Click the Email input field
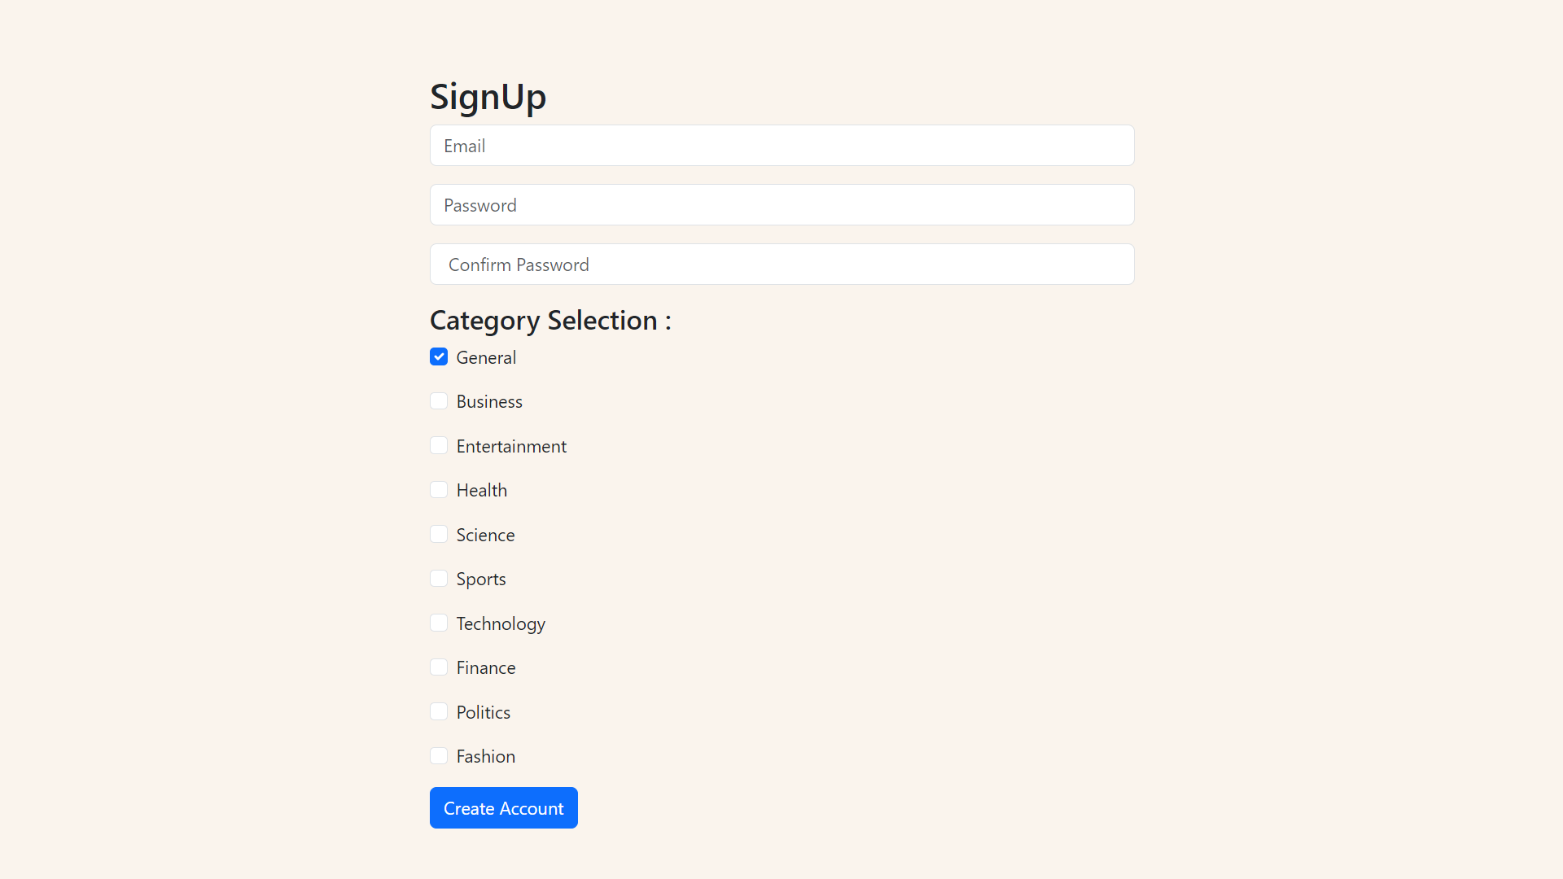 tap(781, 145)
